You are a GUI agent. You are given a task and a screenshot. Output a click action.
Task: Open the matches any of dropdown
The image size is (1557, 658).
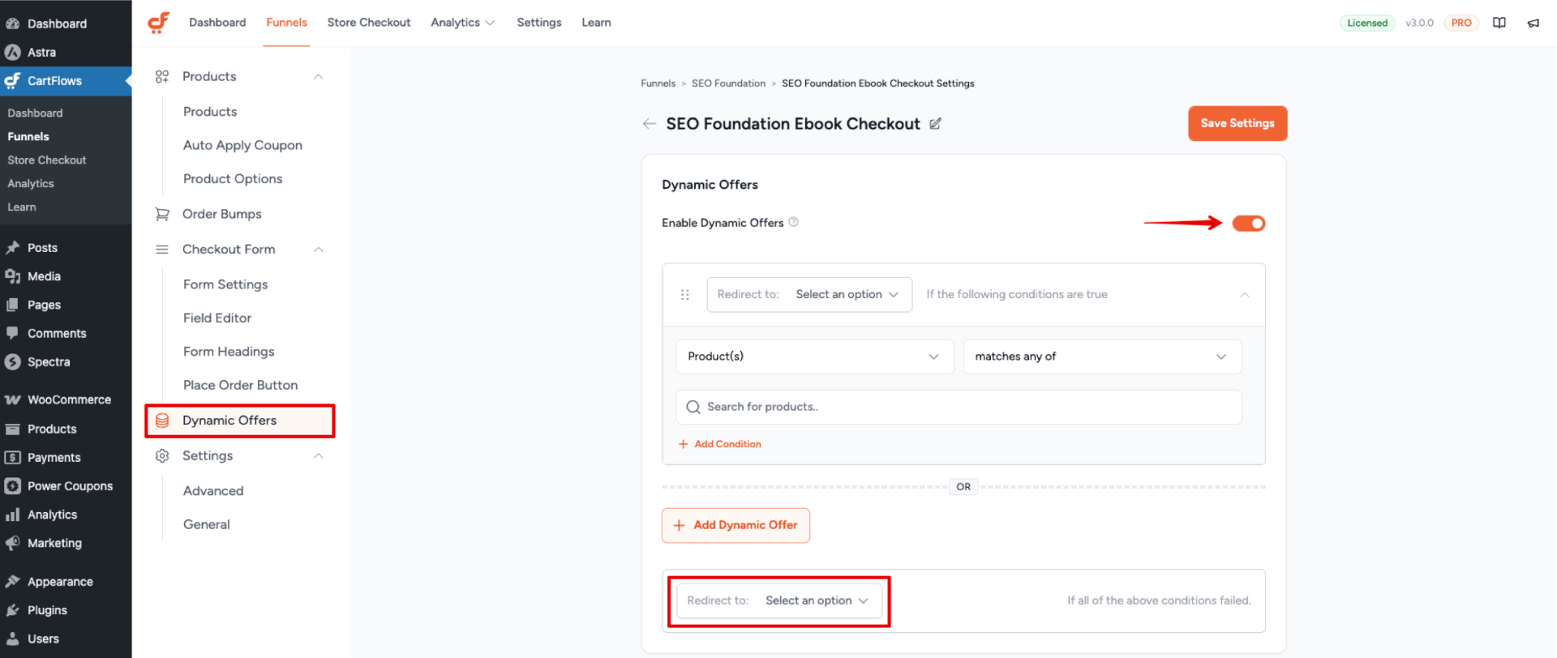coord(1102,357)
